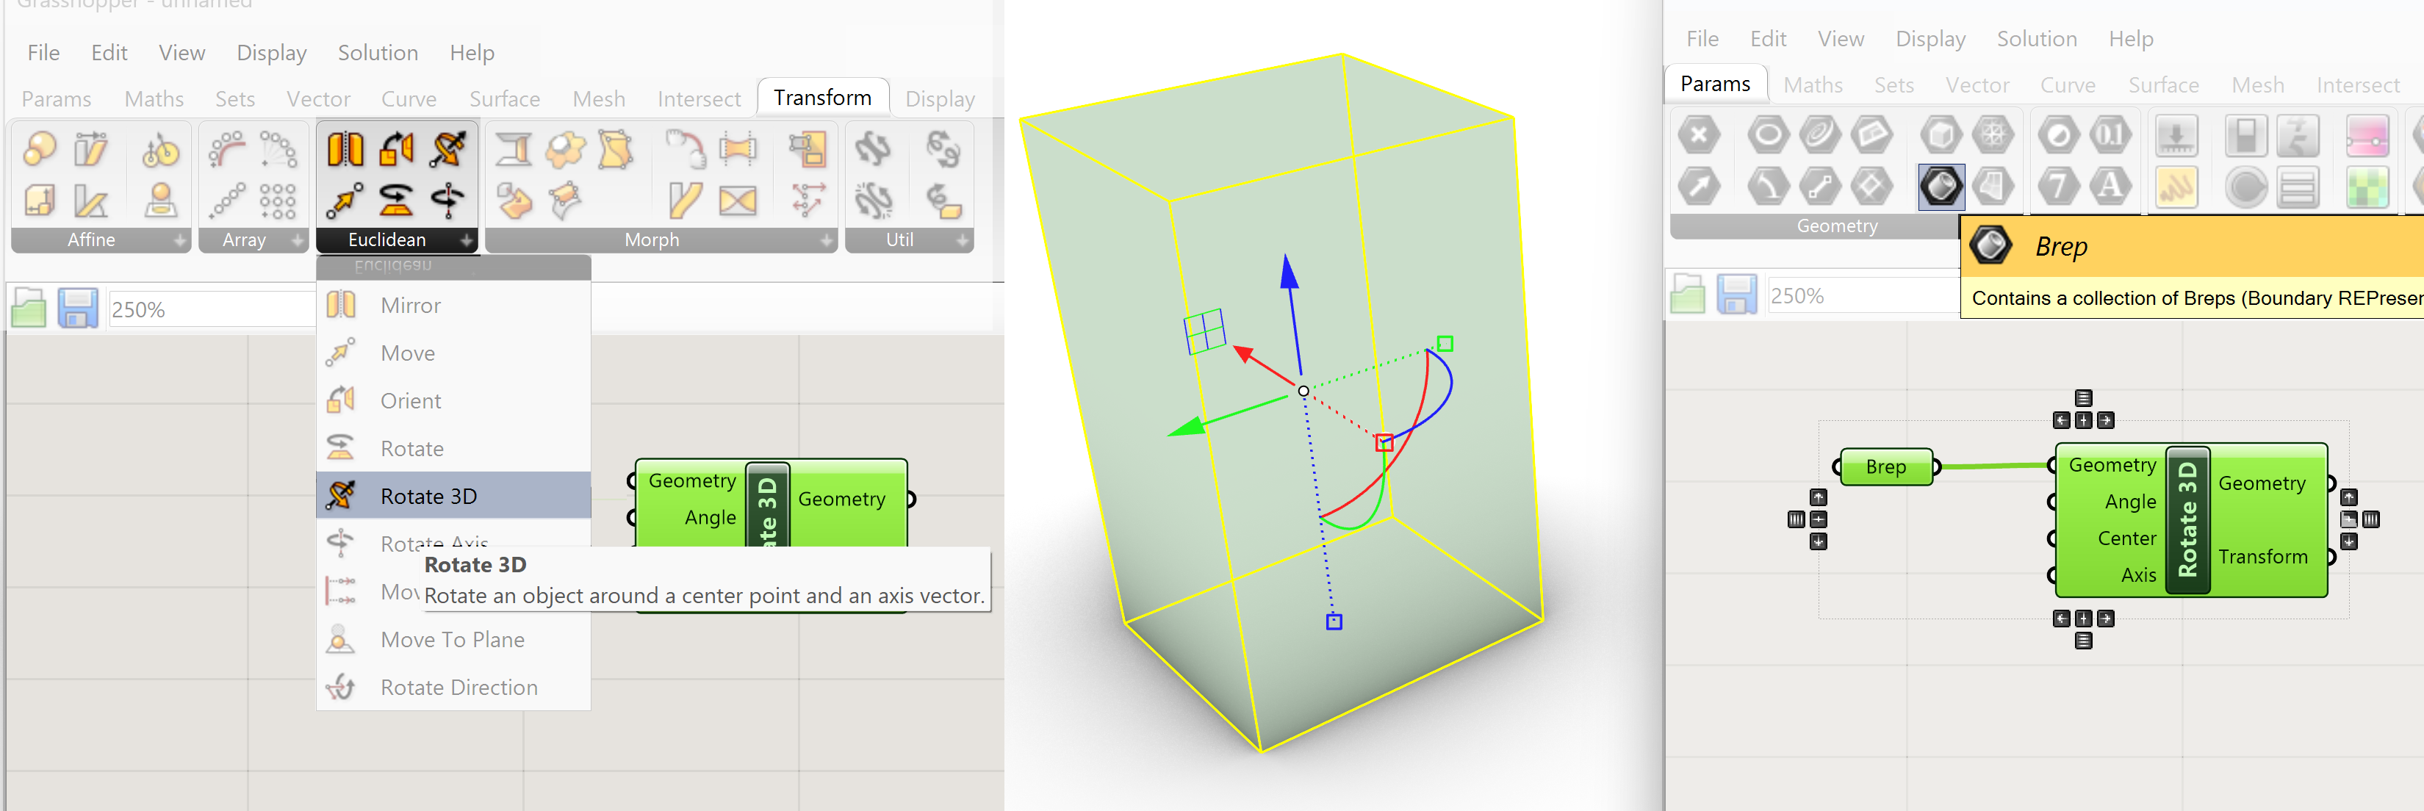Click the Circle parameter hexagon icon
2424x811 pixels.
coord(1768,135)
